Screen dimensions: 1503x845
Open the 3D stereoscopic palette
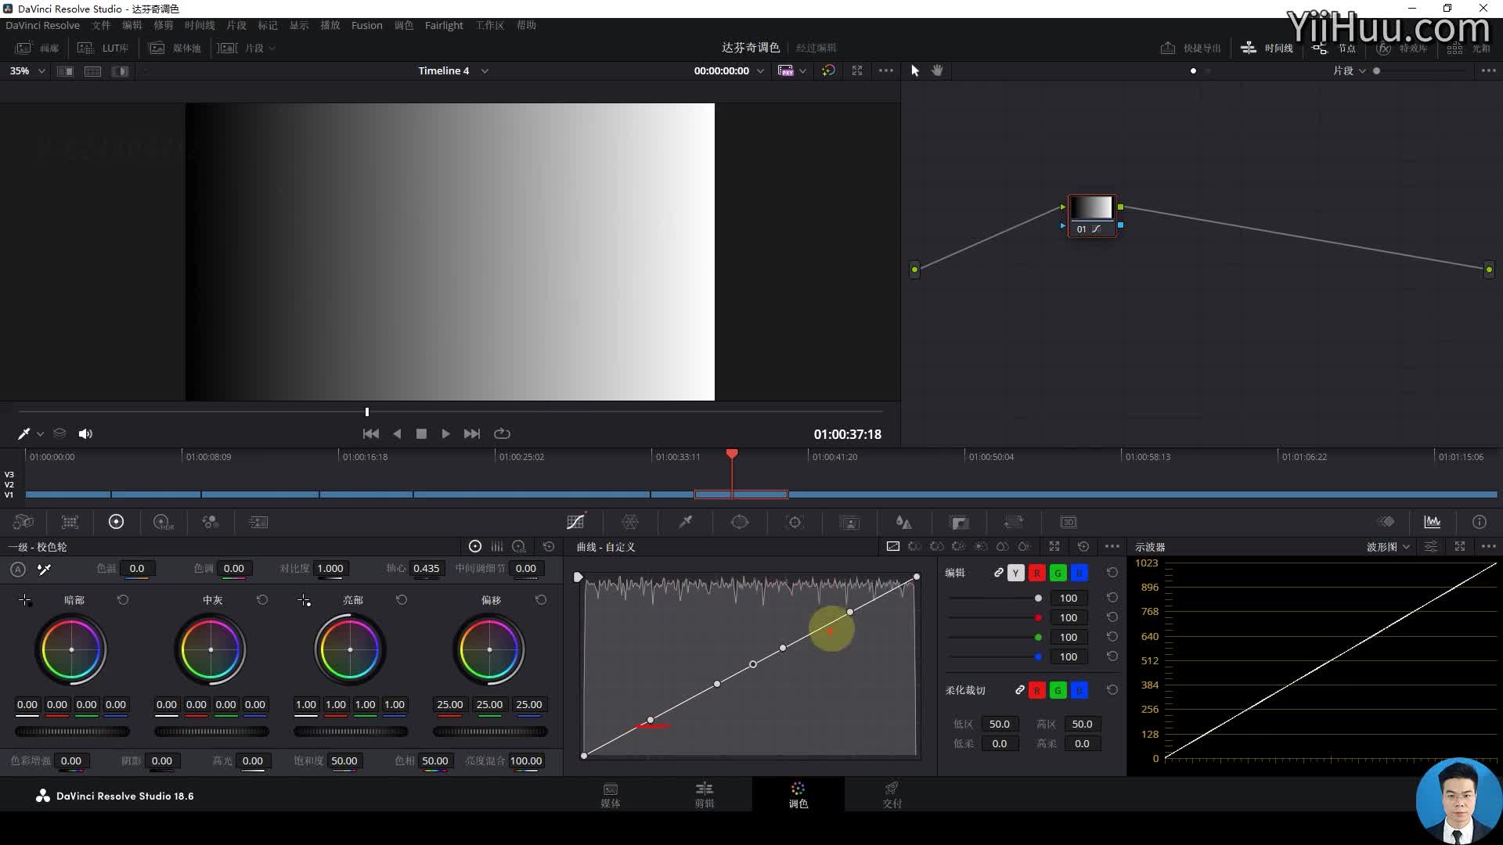tap(1069, 522)
